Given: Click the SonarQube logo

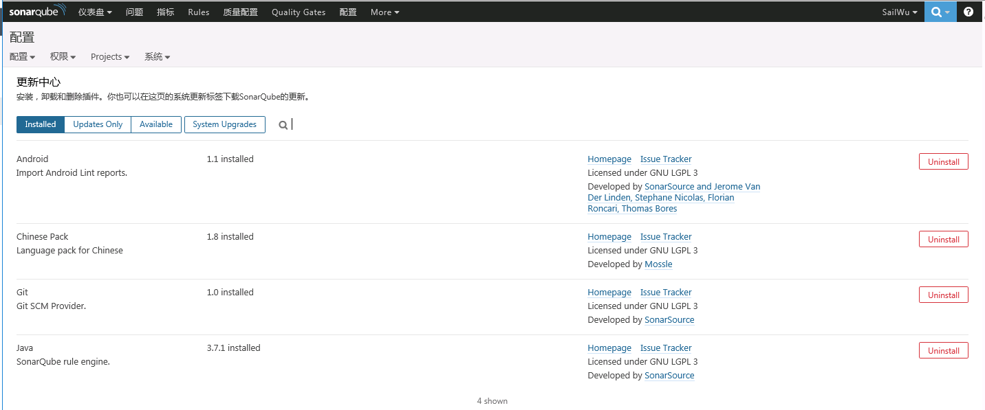Looking at the screenshot, I should click(38, 11).
